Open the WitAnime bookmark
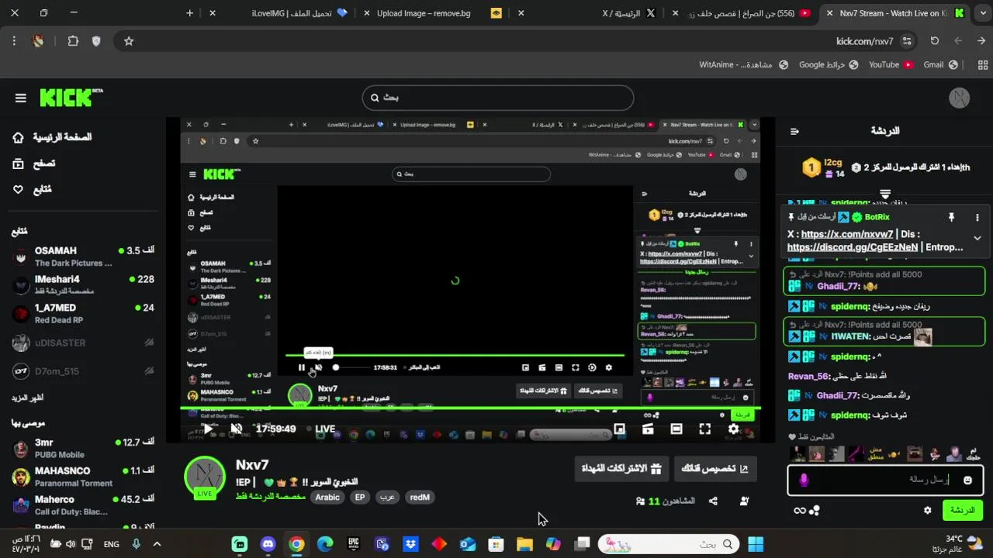 [x=743, y=65]
